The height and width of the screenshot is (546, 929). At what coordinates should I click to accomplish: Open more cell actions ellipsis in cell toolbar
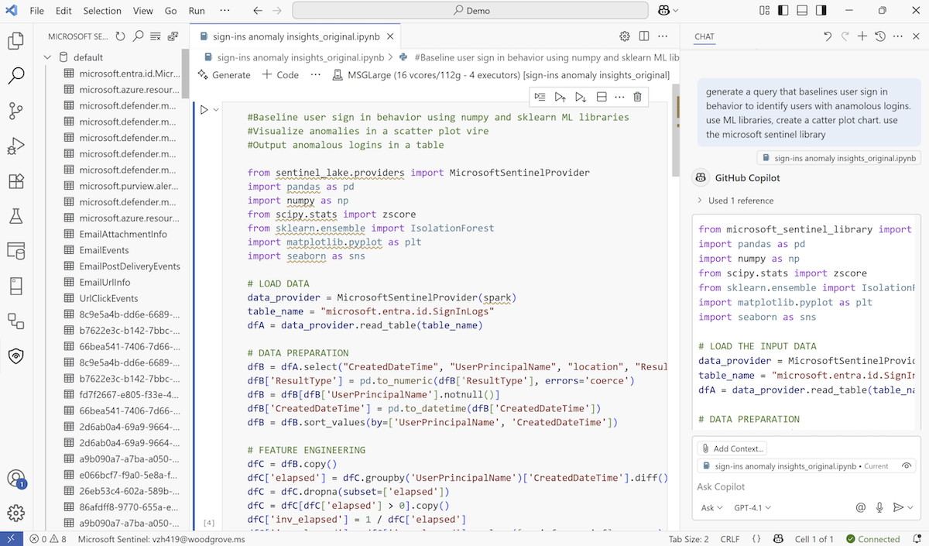pos(619,97)
